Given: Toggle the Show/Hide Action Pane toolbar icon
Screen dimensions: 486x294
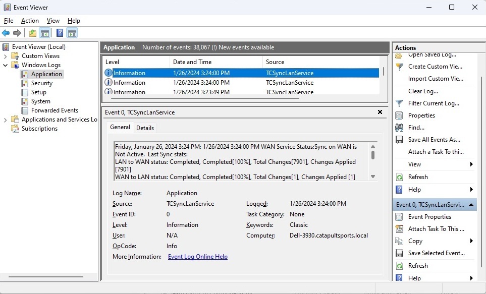Looking at the screenshot, I should point(72,33).
